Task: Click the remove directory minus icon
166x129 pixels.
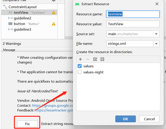Action: pyautogui.click(x=87, y=59)
